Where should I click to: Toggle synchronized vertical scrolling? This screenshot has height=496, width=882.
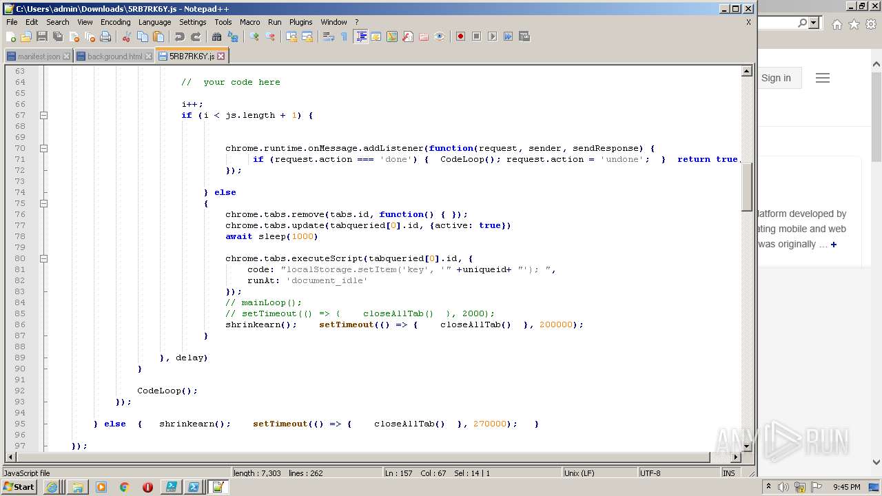291,37
